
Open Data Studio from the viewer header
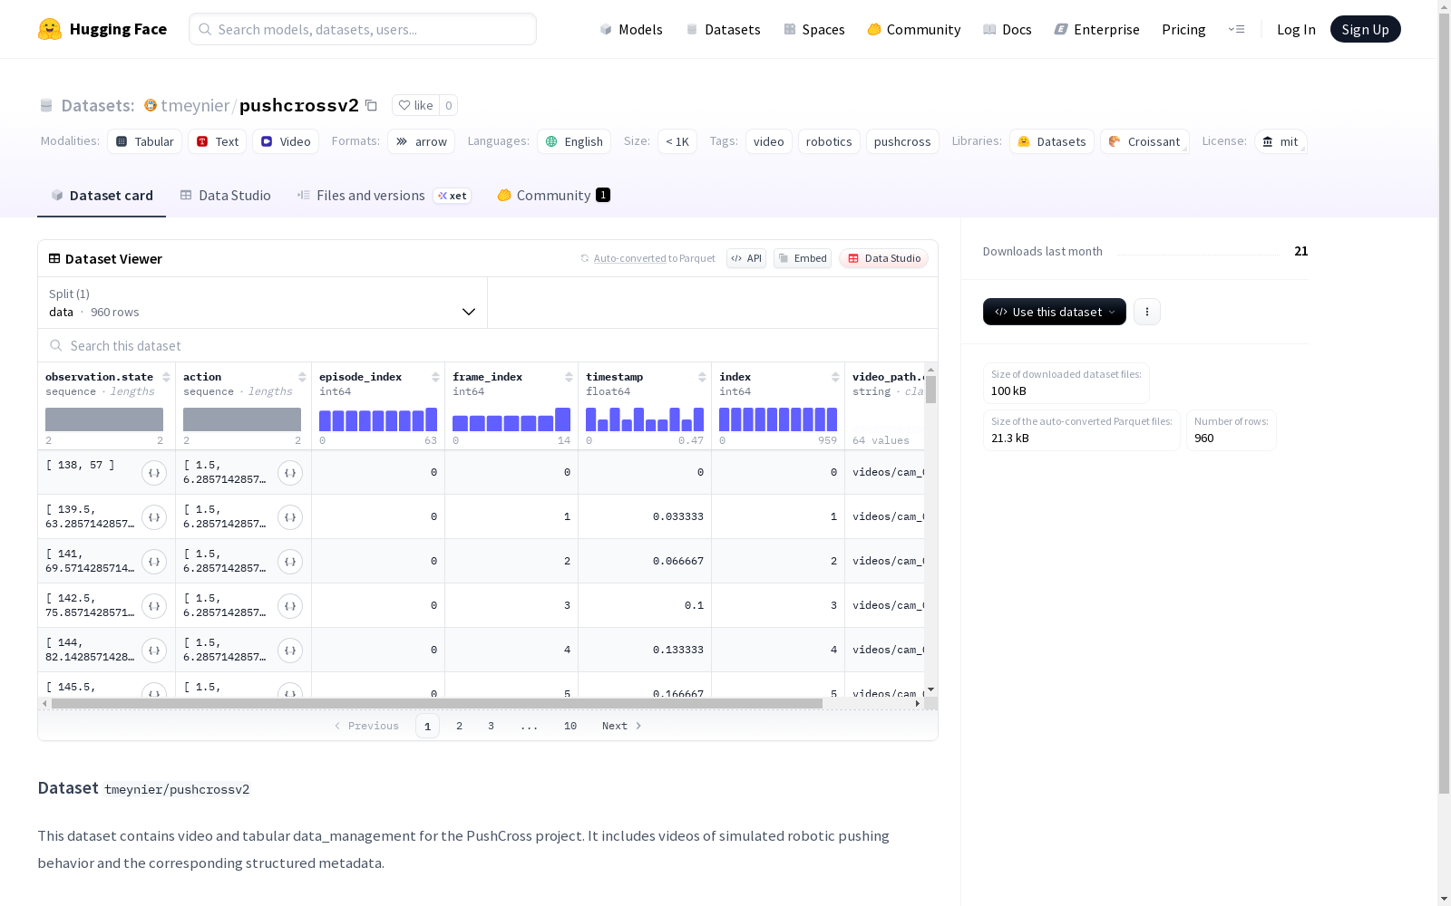[x=884, y=258]
